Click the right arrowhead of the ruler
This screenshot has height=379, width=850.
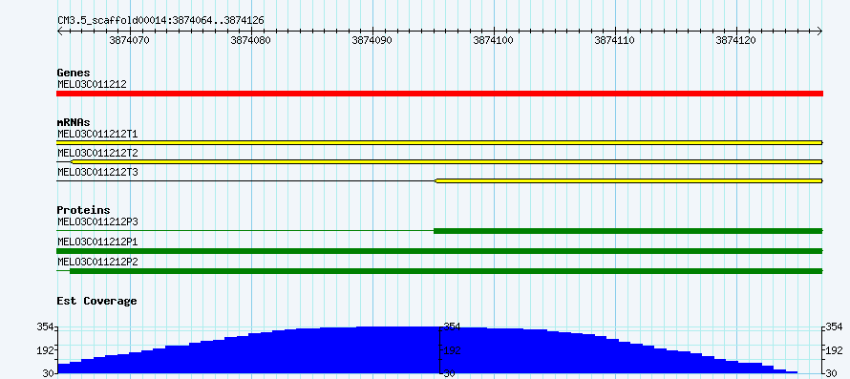pyautogui.click(x=820, y=32)
